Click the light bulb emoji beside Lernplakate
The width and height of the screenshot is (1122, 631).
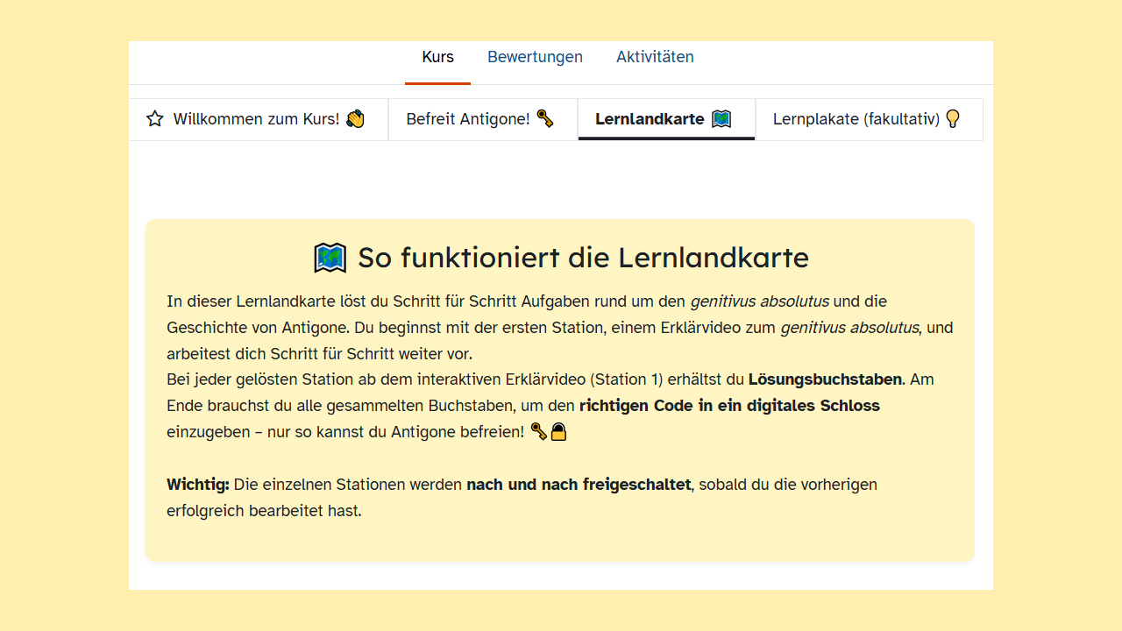(x=953, y=119)
